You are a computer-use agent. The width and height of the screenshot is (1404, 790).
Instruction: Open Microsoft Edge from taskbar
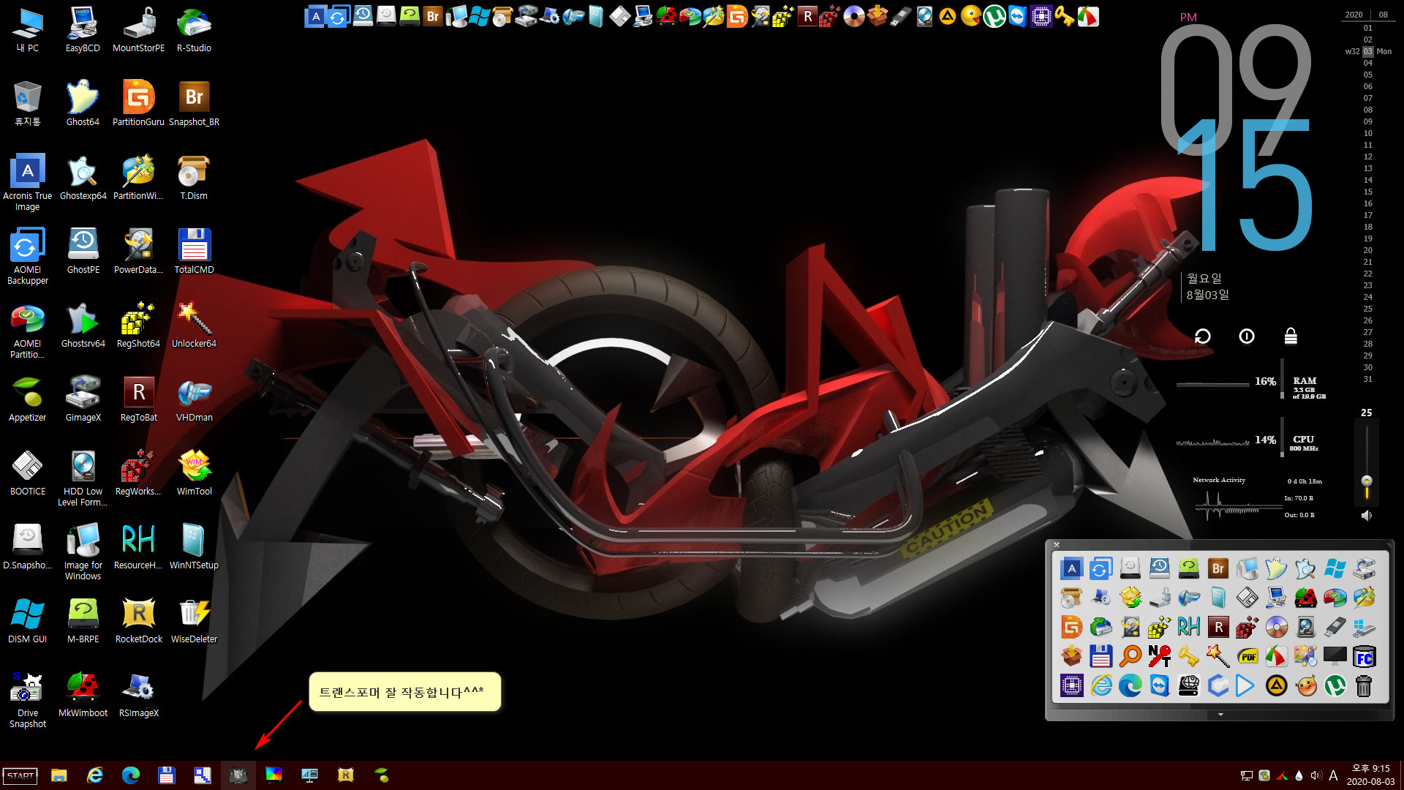click(x=131, y=775)
